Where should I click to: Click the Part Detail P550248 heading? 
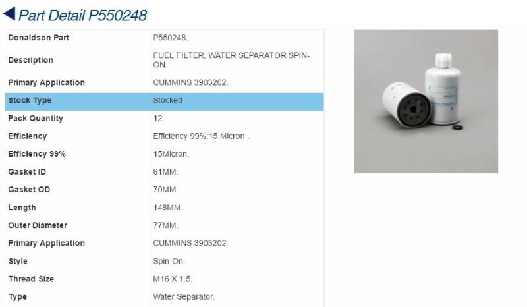point(83,15)
